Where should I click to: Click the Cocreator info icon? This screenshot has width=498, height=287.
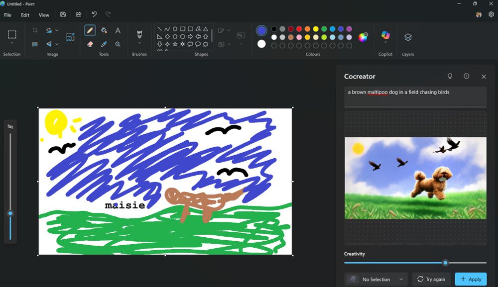coord(466,76)
